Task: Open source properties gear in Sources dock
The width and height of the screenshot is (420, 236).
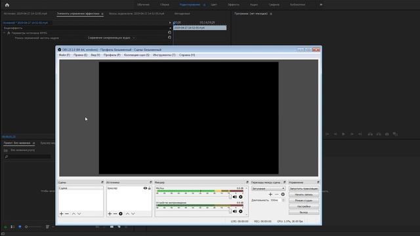Action: [x=121, y=214]
